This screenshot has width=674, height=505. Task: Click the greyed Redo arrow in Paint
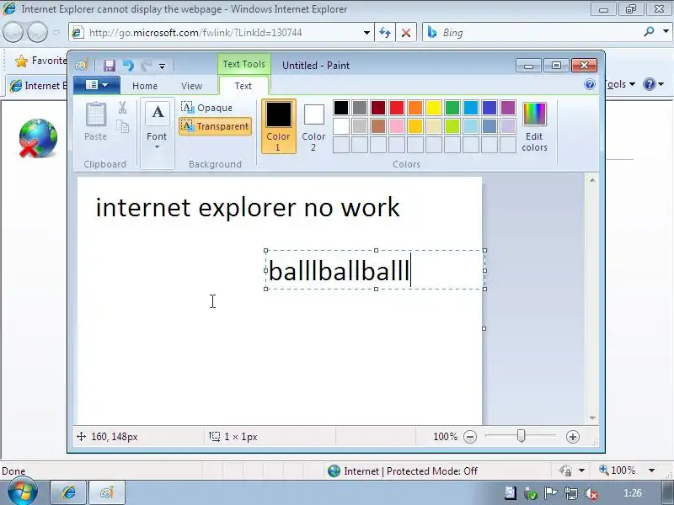tap(146, 66)
